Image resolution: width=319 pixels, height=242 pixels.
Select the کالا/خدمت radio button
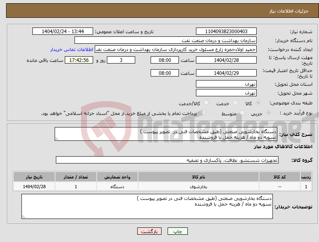coord(206,103)
